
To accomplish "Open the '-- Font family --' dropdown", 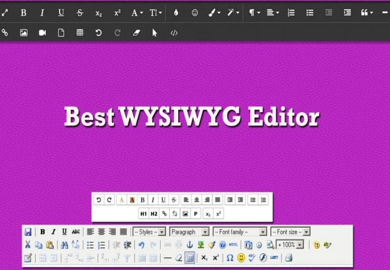I will coord(240,232).
